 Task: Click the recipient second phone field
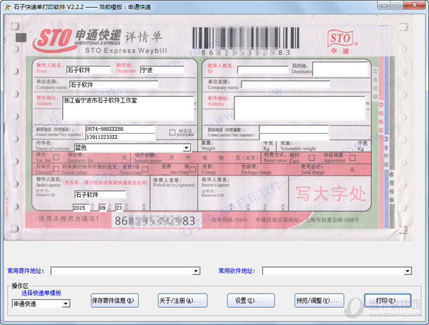[294, 137]
